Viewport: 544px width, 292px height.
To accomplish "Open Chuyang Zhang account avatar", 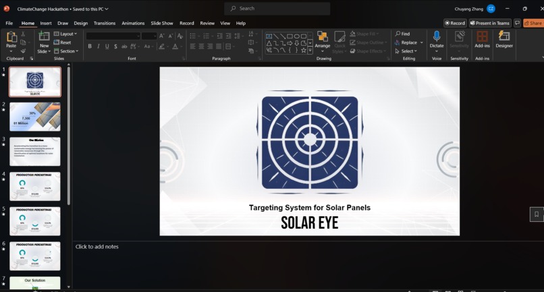I will 491,9.
